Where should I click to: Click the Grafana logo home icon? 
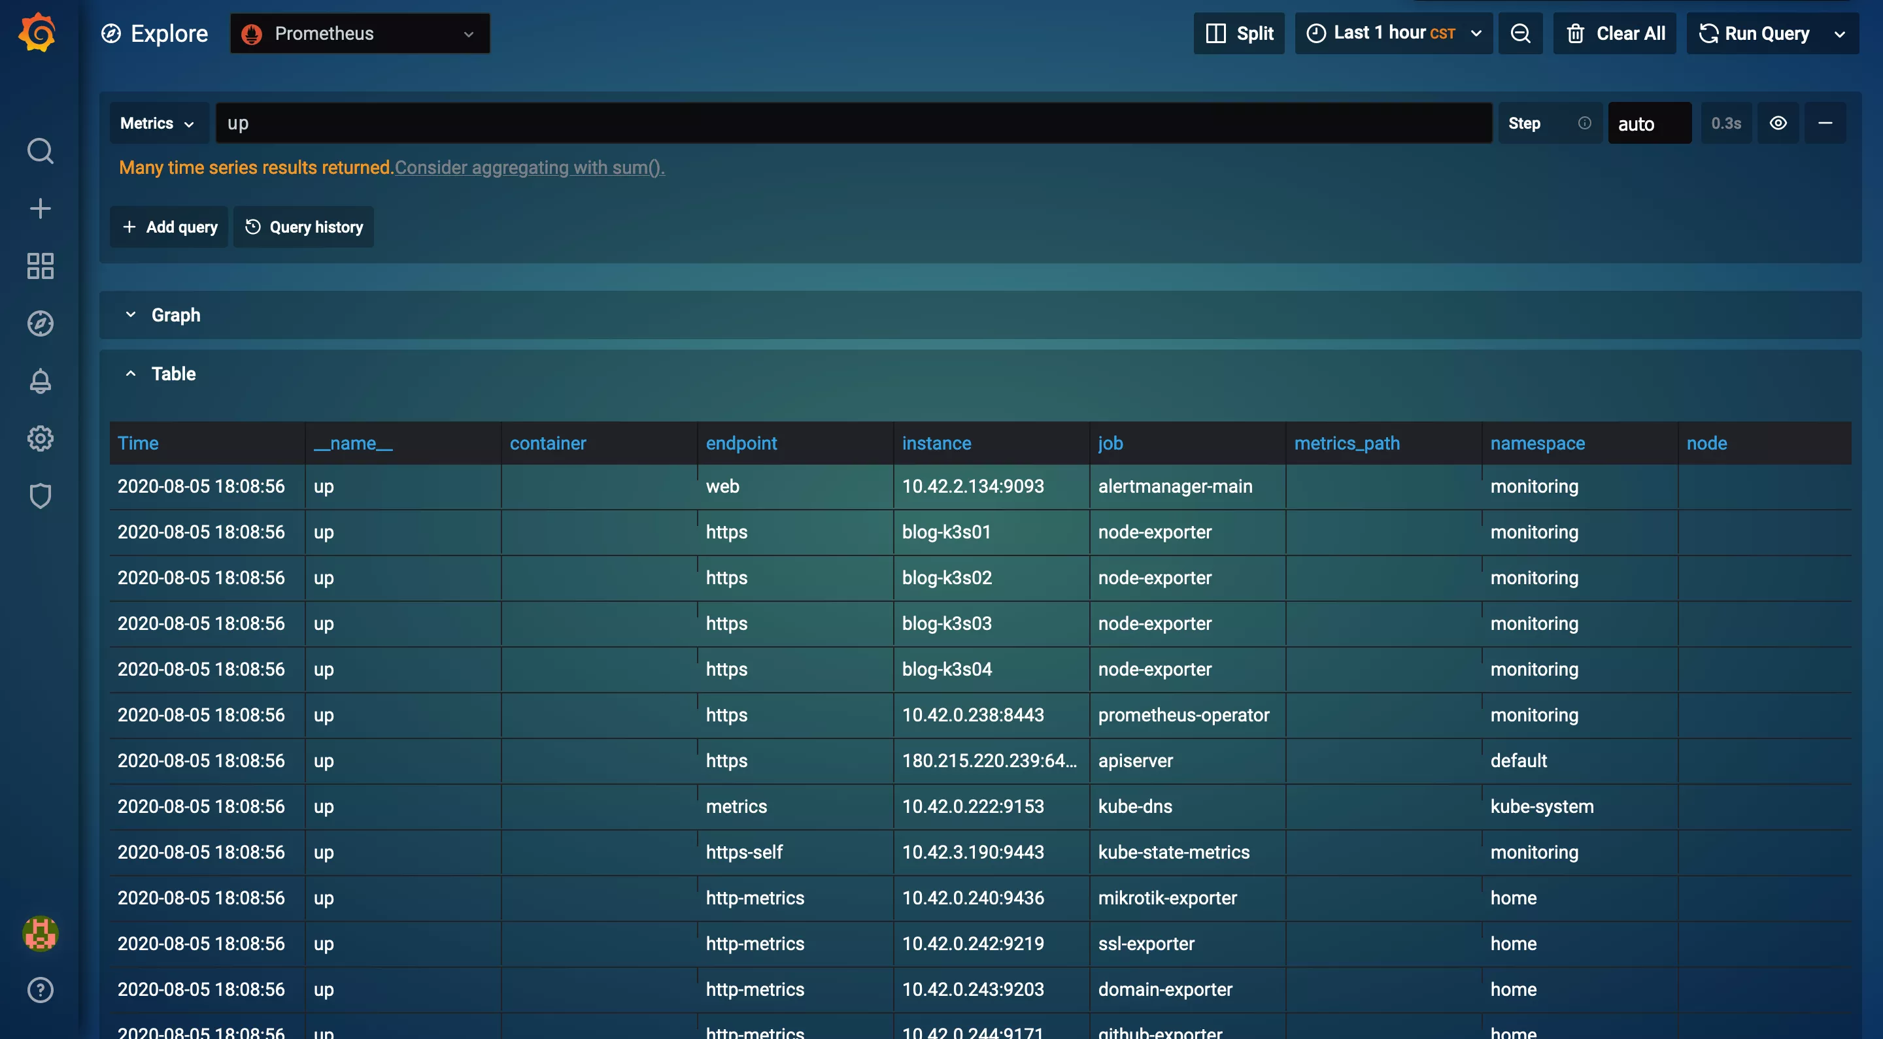(x=37, y=33)
